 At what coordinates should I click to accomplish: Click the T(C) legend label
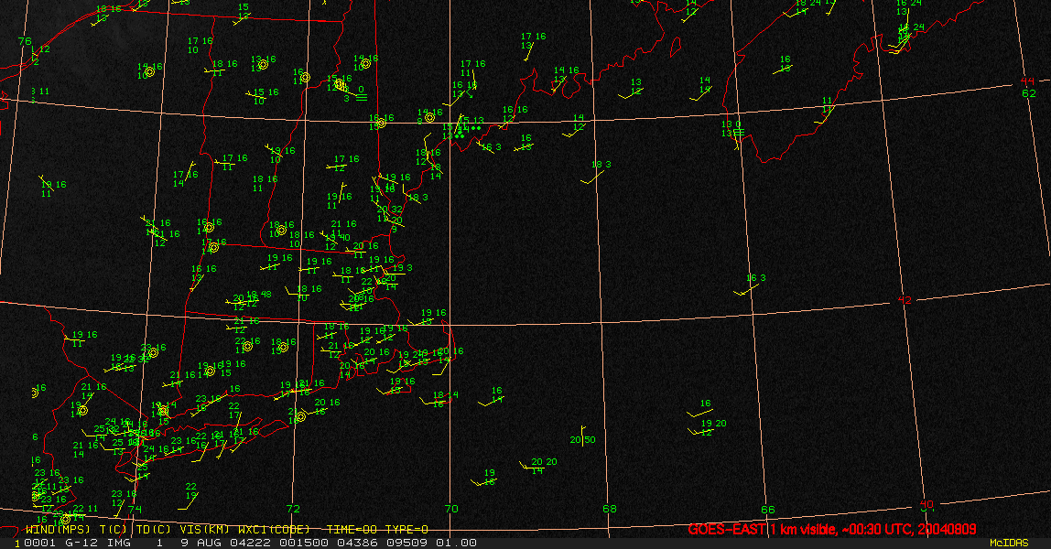114,530
